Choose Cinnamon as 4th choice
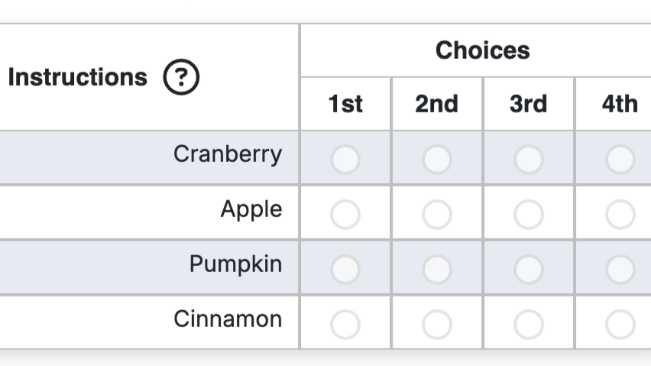The image size is (651, 366). tap(620, 324)
